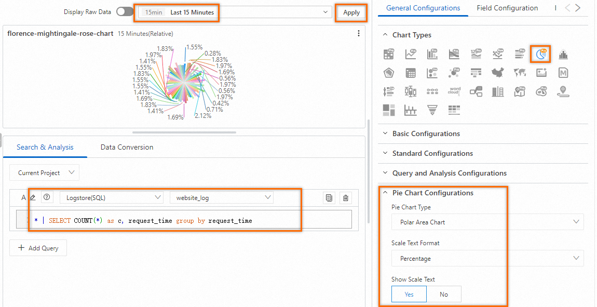
Task: Click the chart title florence-mightingale-rose-chart
Action: click(60, 34)
